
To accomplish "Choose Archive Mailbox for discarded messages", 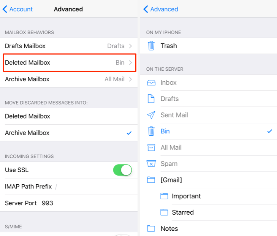I will (x=68, y=133).
